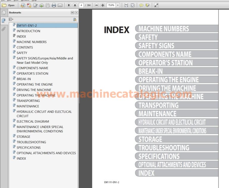The height and width of the screenshot is (188, 229).
Task: Click the STORAGE tab on the index page
Action: (x=177, y=139)
